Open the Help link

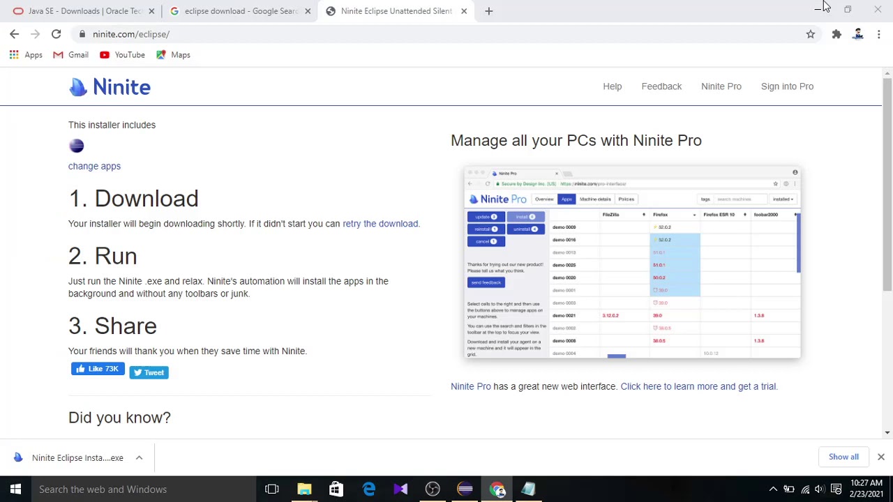(x=613, y=86)
